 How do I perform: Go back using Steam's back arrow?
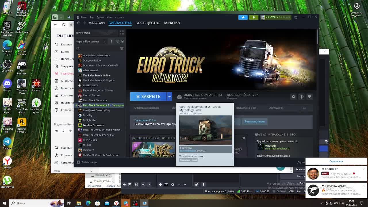click(78, 23)
